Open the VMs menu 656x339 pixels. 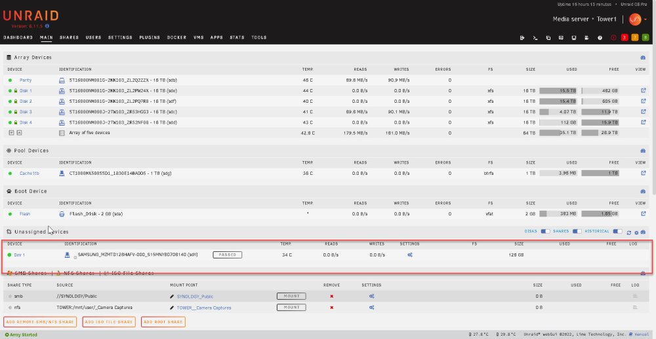(199, 37)
